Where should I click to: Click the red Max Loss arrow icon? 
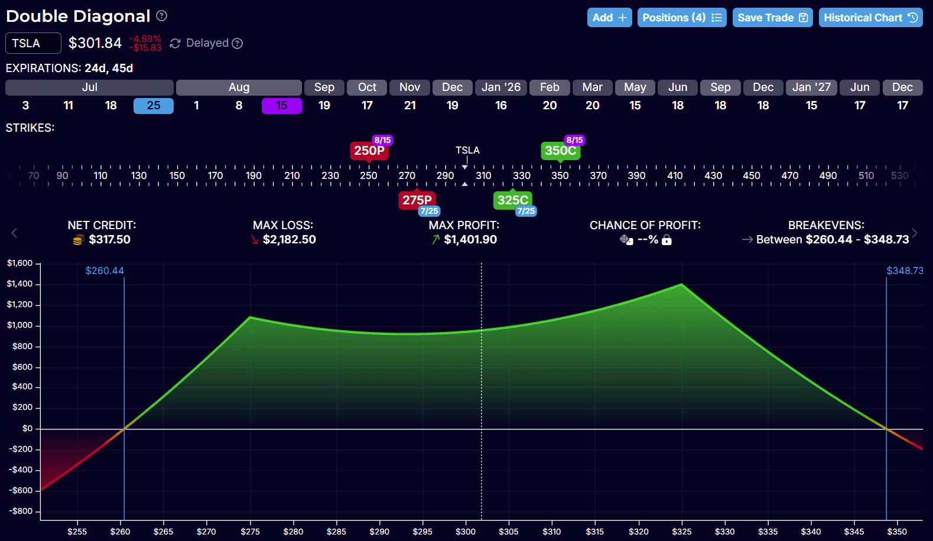click(255, 240)
